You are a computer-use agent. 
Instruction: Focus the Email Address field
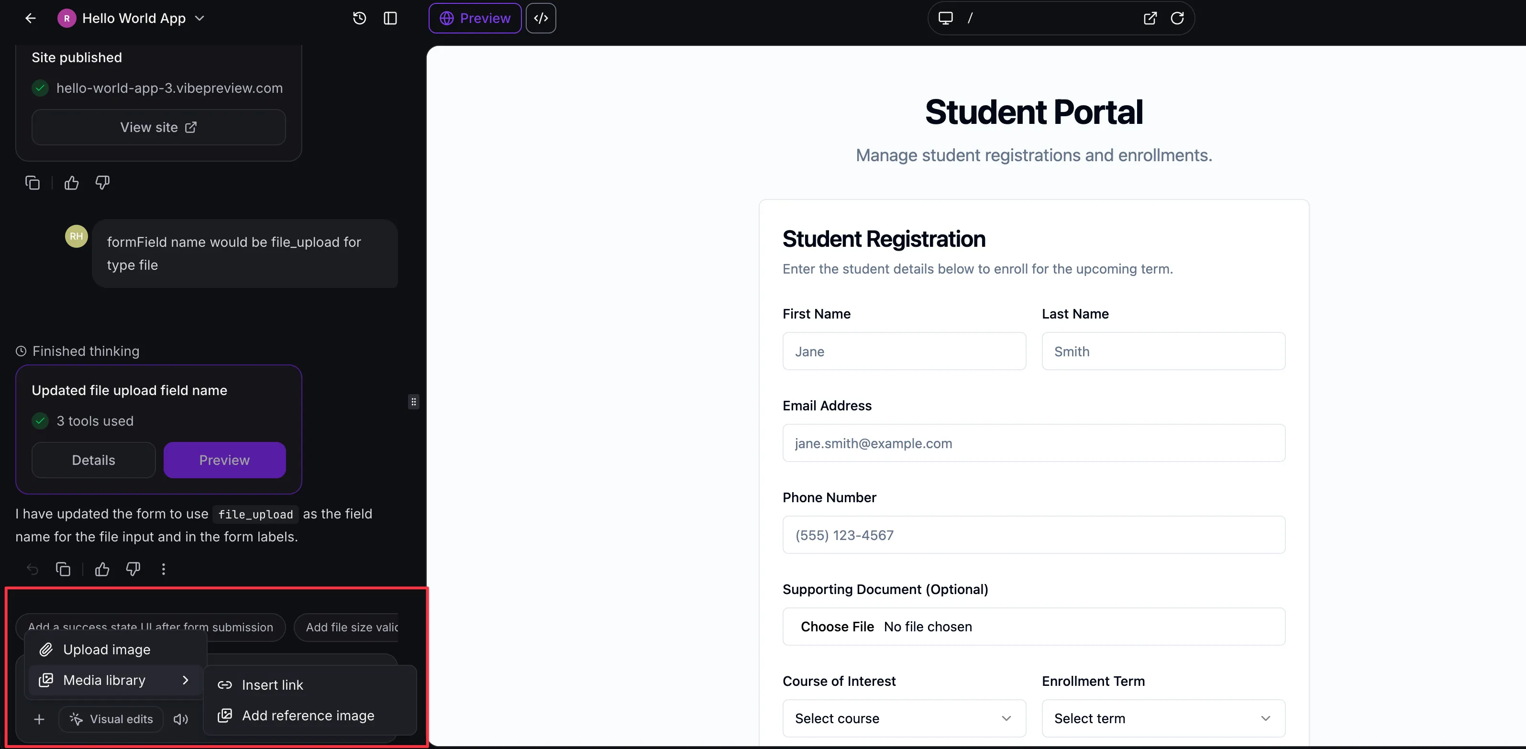pyautogui.click(x=1034, y=443)
